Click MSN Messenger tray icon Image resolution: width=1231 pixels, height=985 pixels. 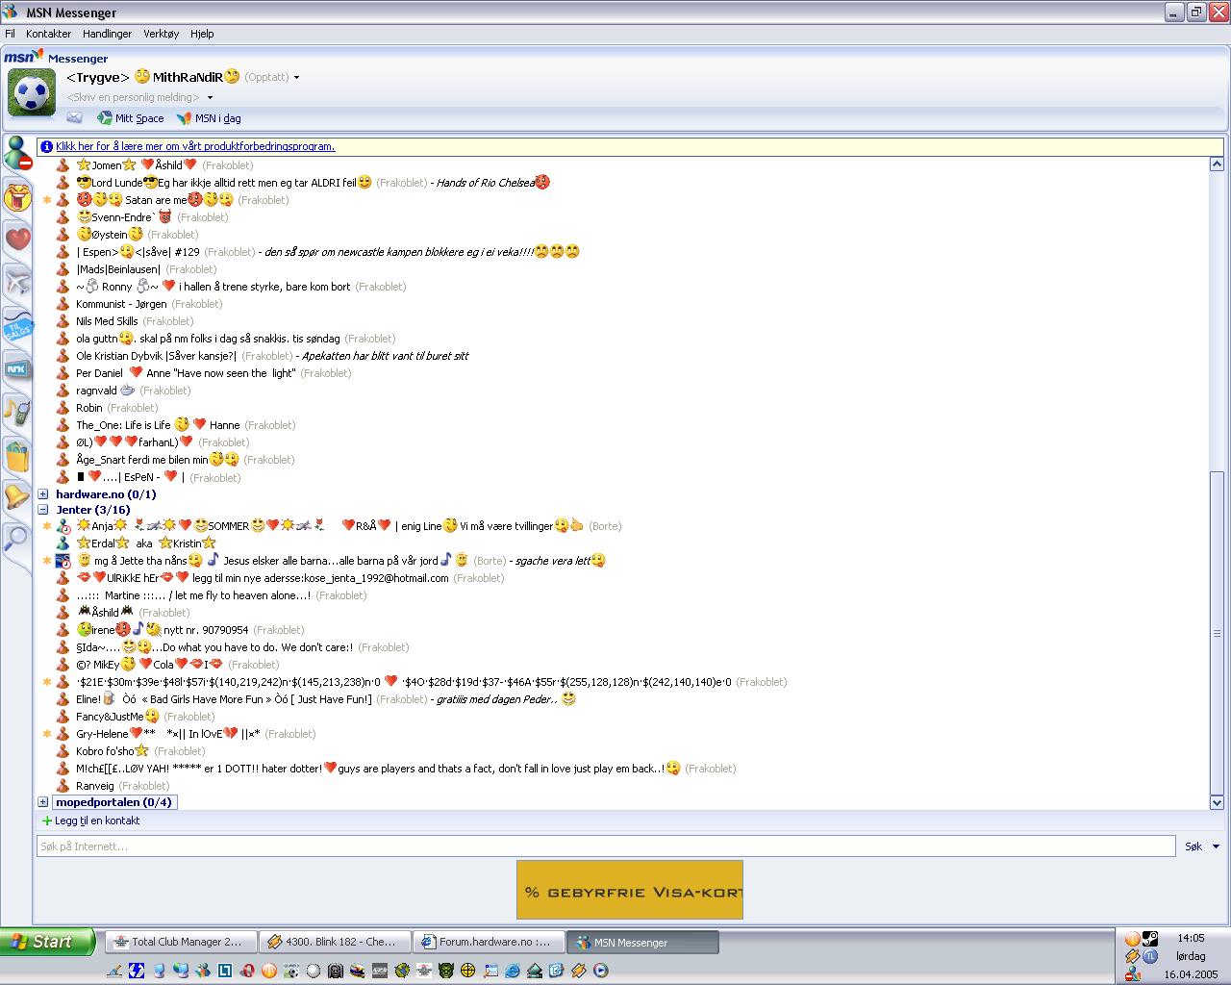click(x=1133, y=974)
